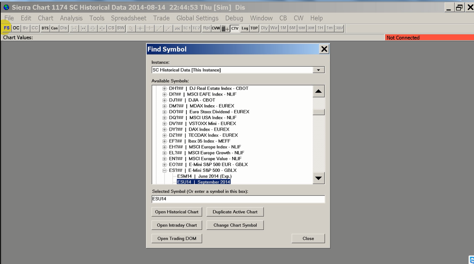The width and height of the screenshot is (474, 264).
Task: Toggle the CTV toolbar button
Action: 235,28
